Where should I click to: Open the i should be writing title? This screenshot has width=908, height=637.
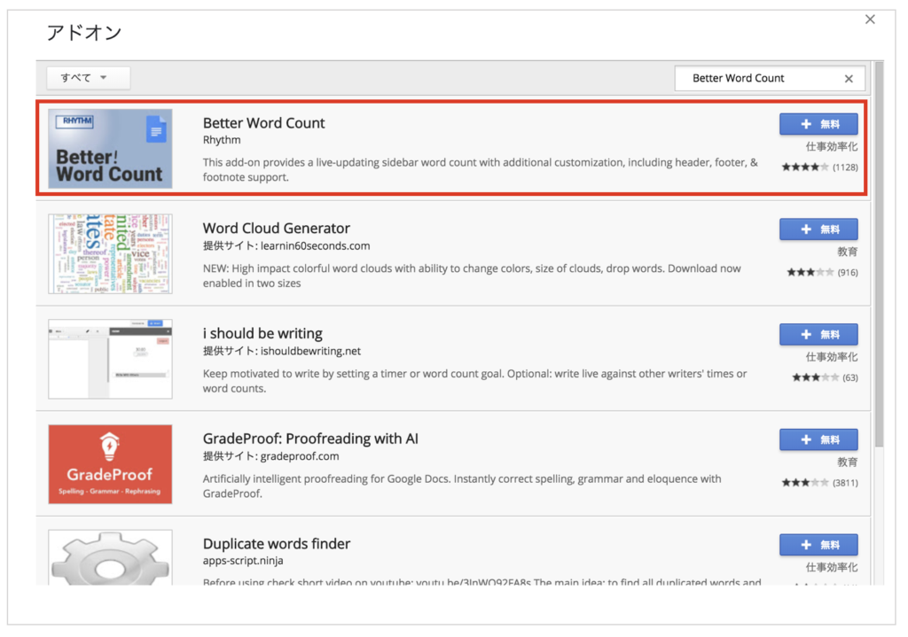262,334
